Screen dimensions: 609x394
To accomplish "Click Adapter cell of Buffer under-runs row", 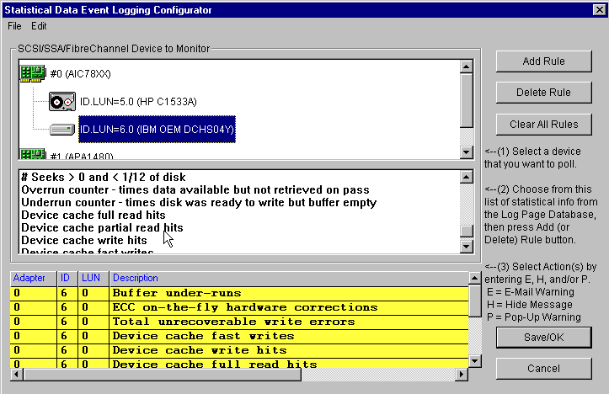I will pyautogui.click(x=34, y=293).
